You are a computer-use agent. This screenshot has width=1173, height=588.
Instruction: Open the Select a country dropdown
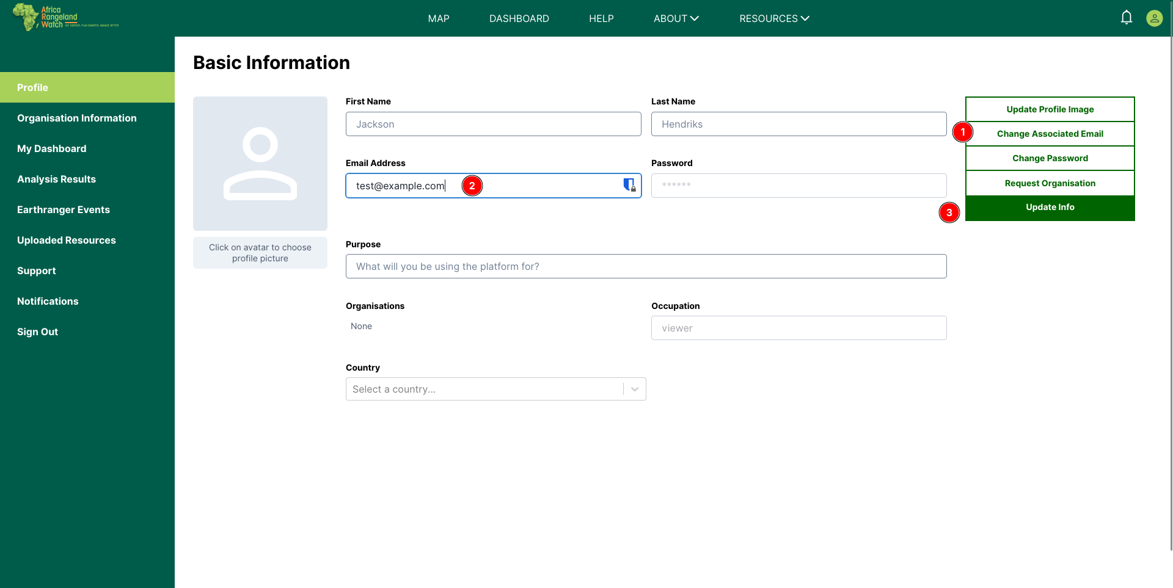[x=495, y=389]
